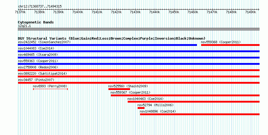Click the gray 12q21.1 cytogenetic band
Image resolution: width=268 pixels, height=135 pixels.
[139, 29]
